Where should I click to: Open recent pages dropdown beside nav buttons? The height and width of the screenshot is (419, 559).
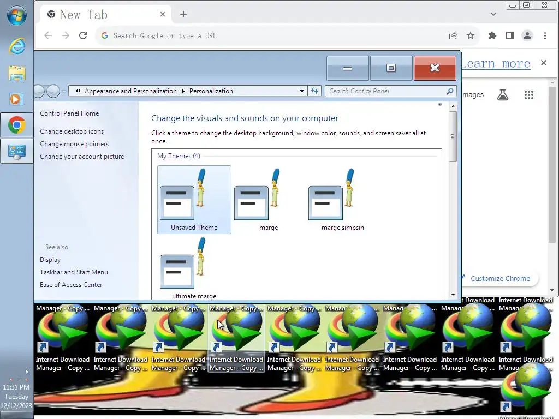[63, 92]
